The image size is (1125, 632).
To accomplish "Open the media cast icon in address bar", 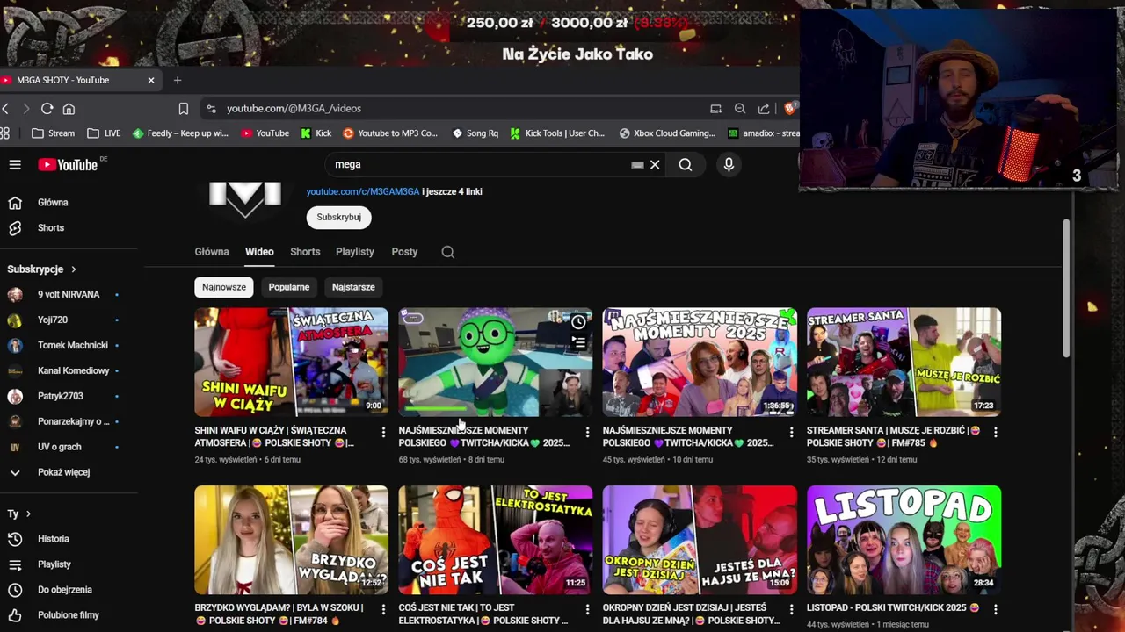I will [x=715, y=109].
